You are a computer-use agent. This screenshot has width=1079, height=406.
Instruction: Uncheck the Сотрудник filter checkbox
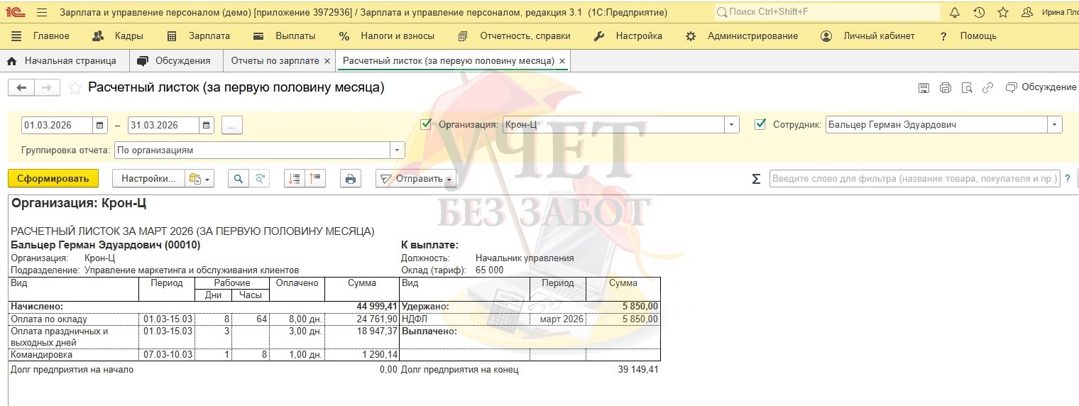point(760,124)
